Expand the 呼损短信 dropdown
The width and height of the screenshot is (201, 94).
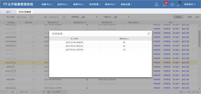click(89, 17)
